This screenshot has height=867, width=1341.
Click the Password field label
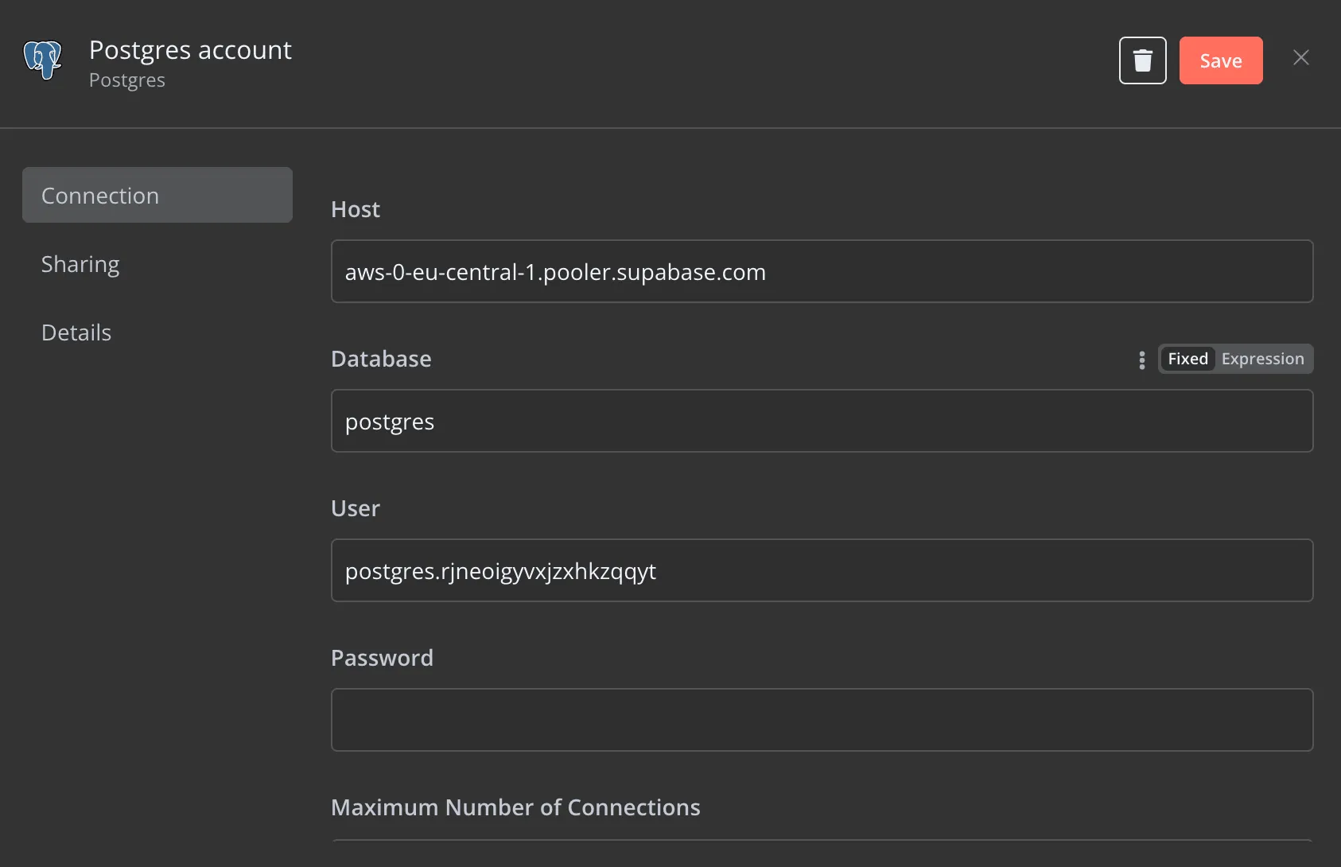tap(382, 658)
